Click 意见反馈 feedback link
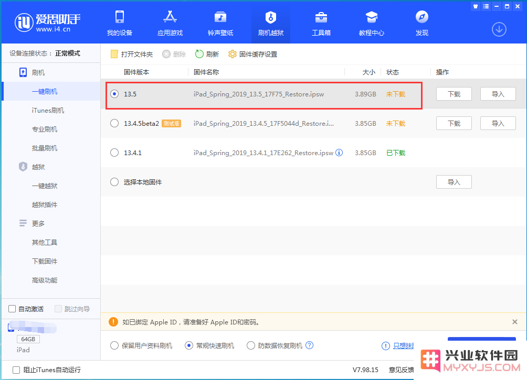The width and height of the screenshot is (527, 380). tap(402, 370)
